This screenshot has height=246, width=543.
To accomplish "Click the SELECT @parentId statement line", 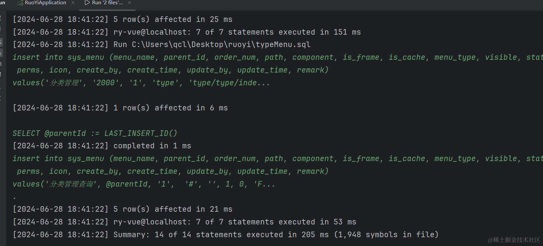I will tap(95, 133).
